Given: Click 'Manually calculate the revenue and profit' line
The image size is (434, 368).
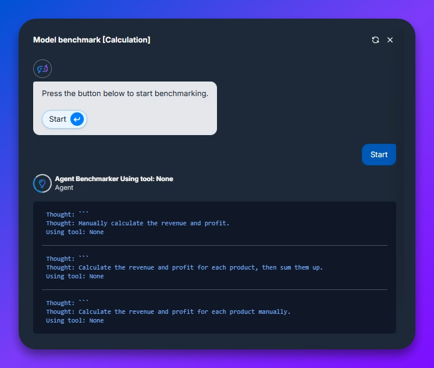Looking at the screenshot, I should pos(138,223).
